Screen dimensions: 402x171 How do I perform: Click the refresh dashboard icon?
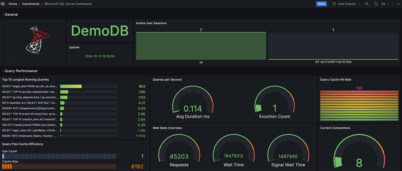pos(376,4)
